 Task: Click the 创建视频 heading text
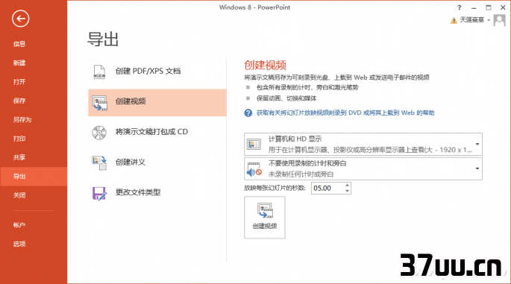click(265, 66)
